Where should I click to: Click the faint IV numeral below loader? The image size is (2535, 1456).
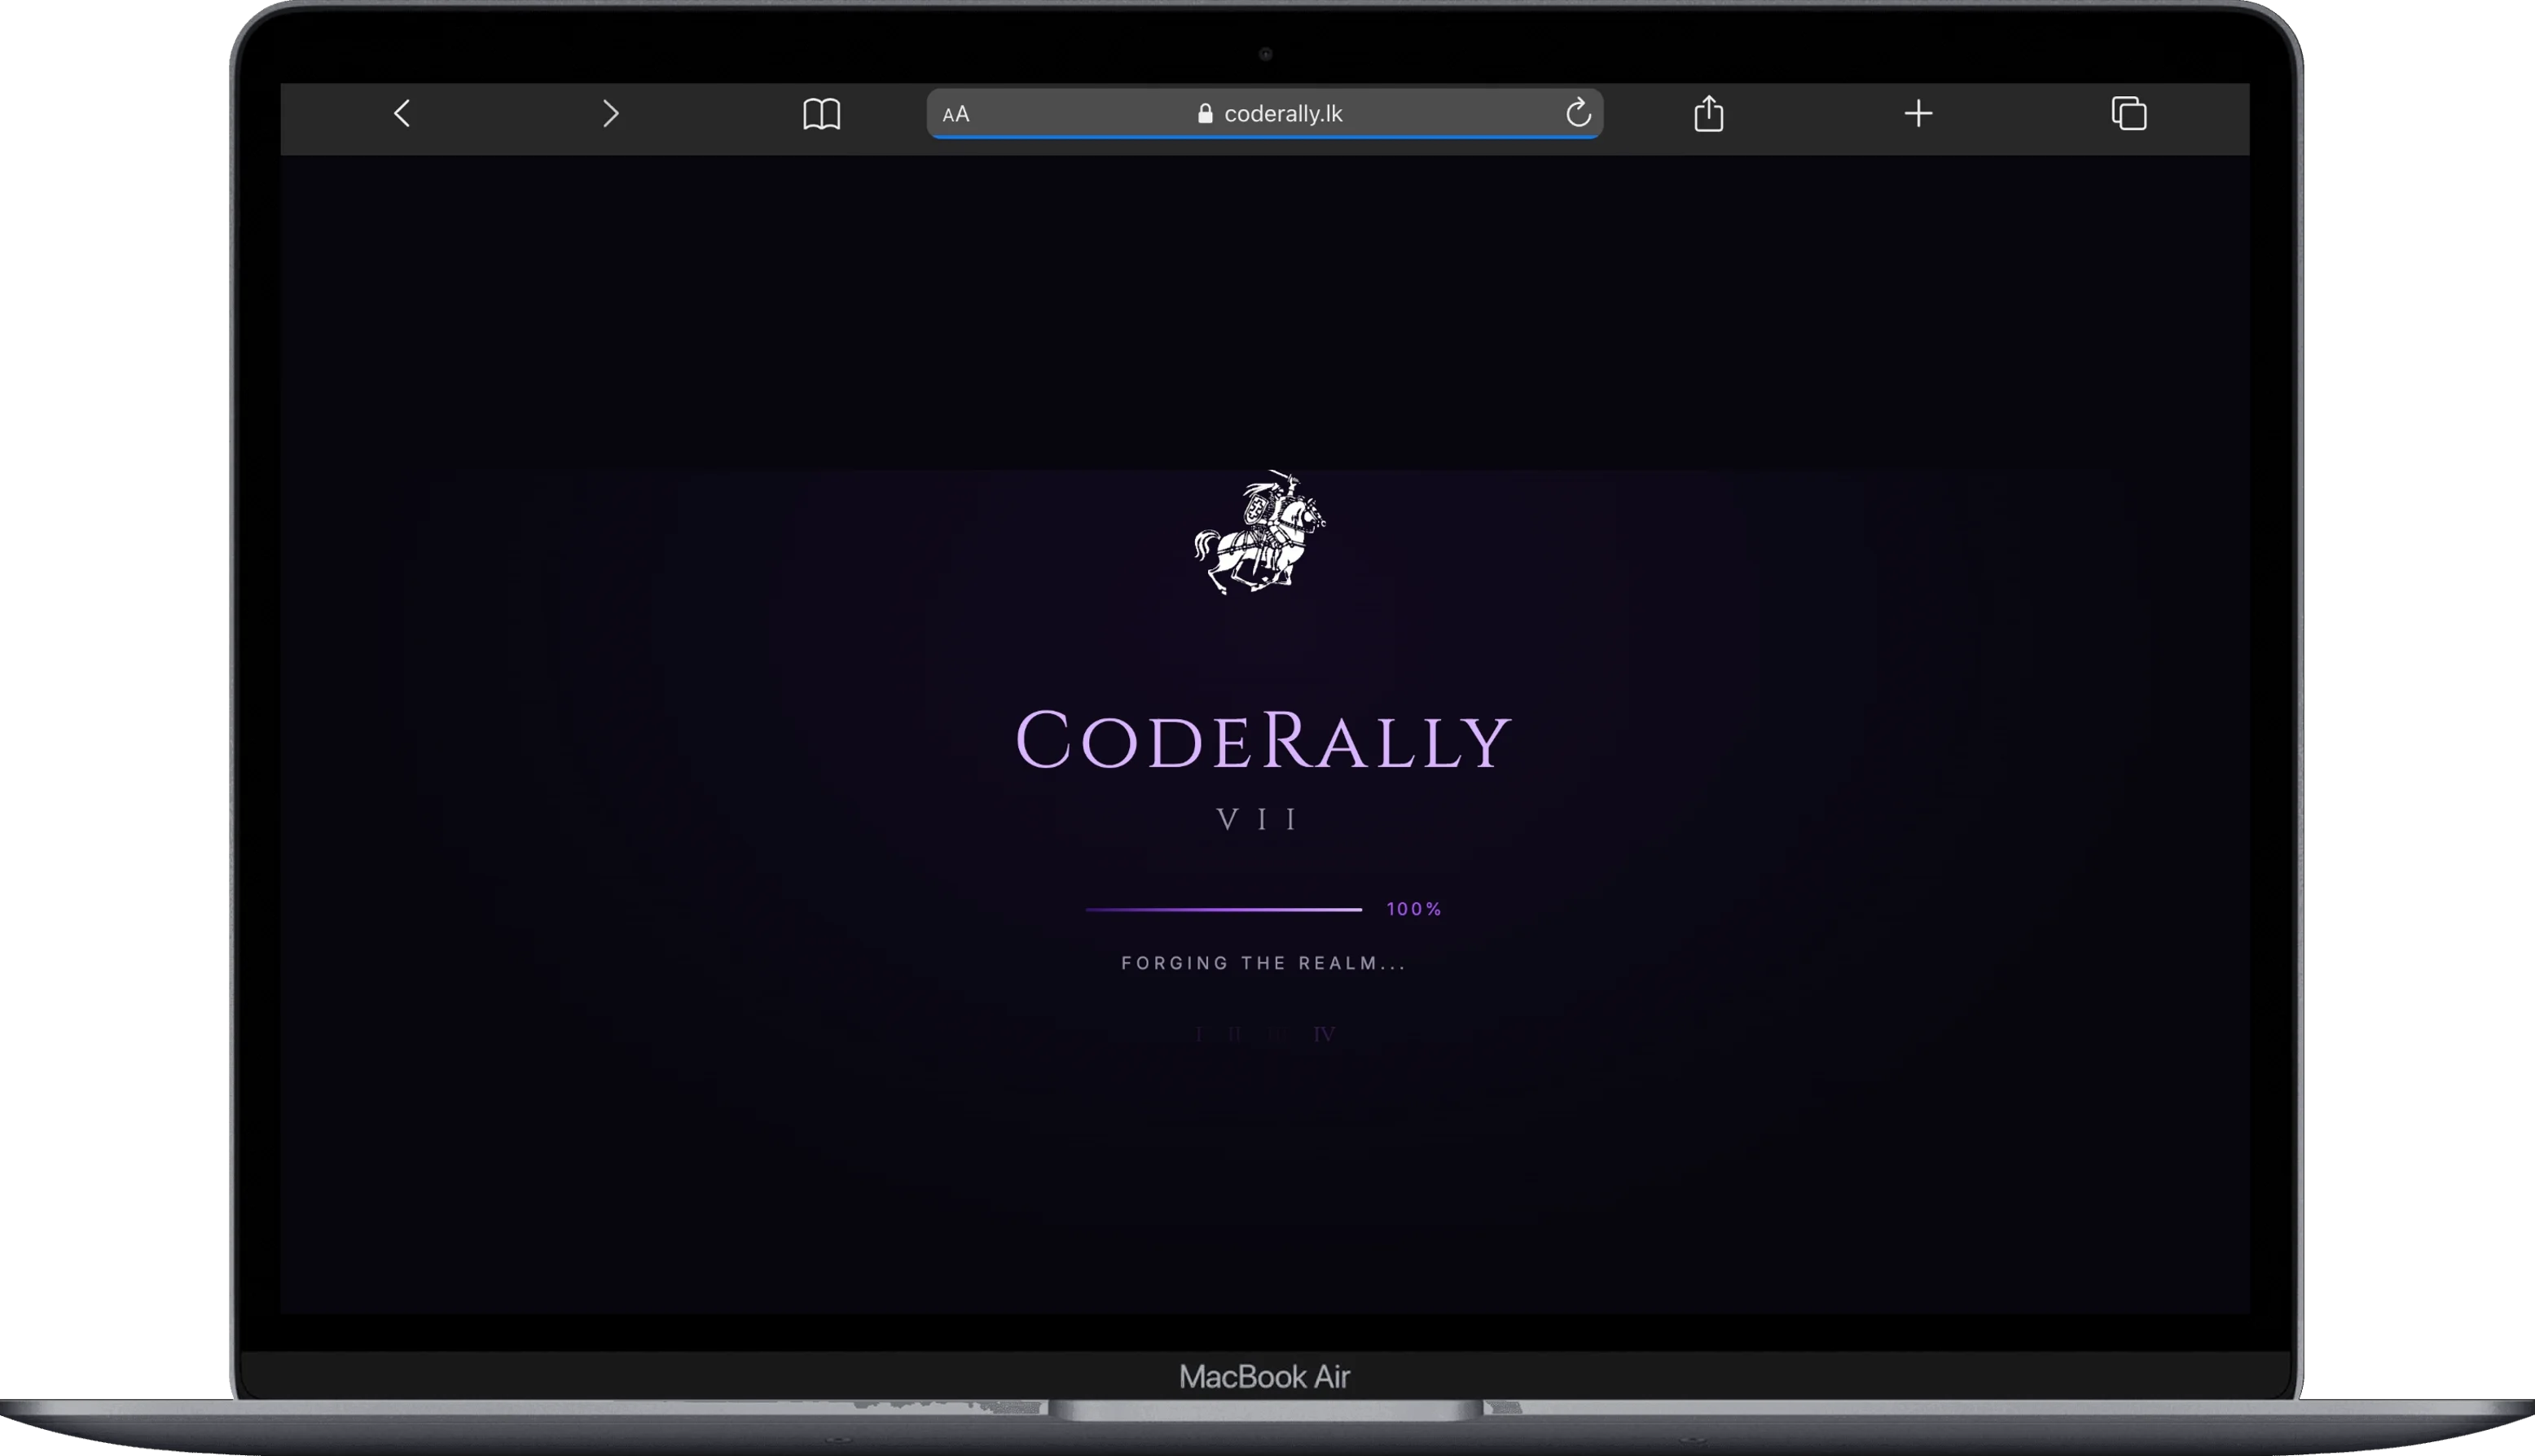pos(1324,1035)
